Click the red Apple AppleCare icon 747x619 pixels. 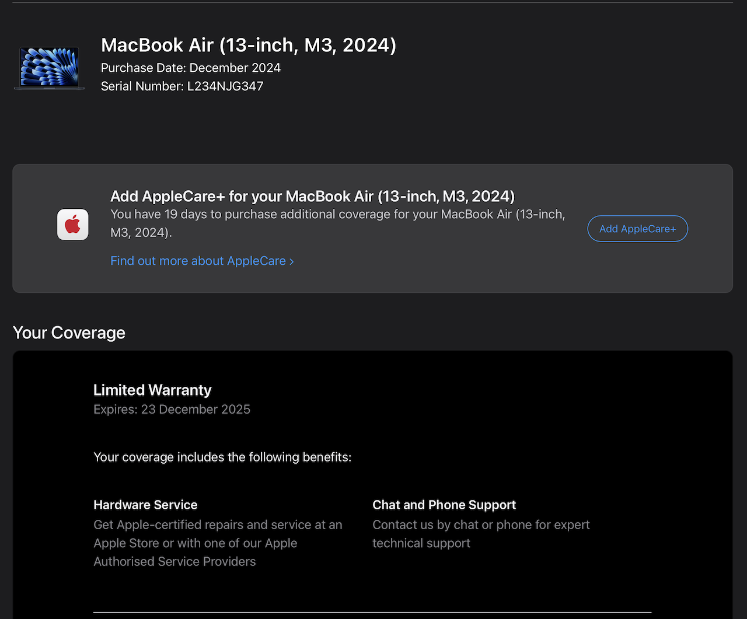click(73, 225)
